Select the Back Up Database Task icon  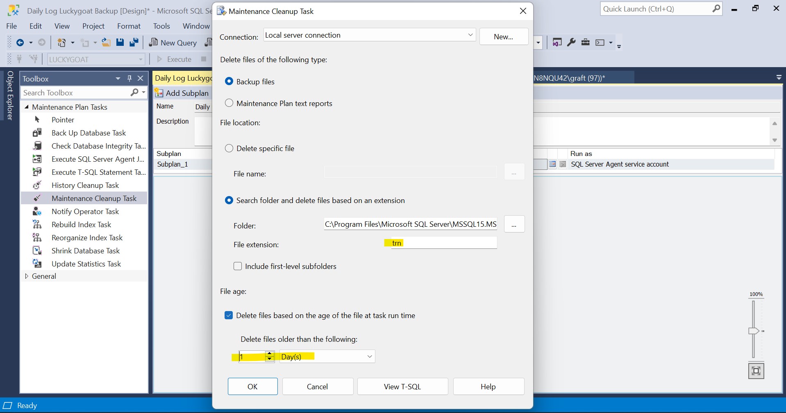[x=37, y=133]
